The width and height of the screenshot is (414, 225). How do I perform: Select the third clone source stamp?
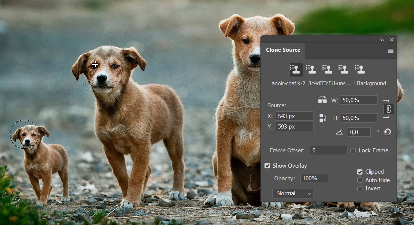[x=327, y=70]
